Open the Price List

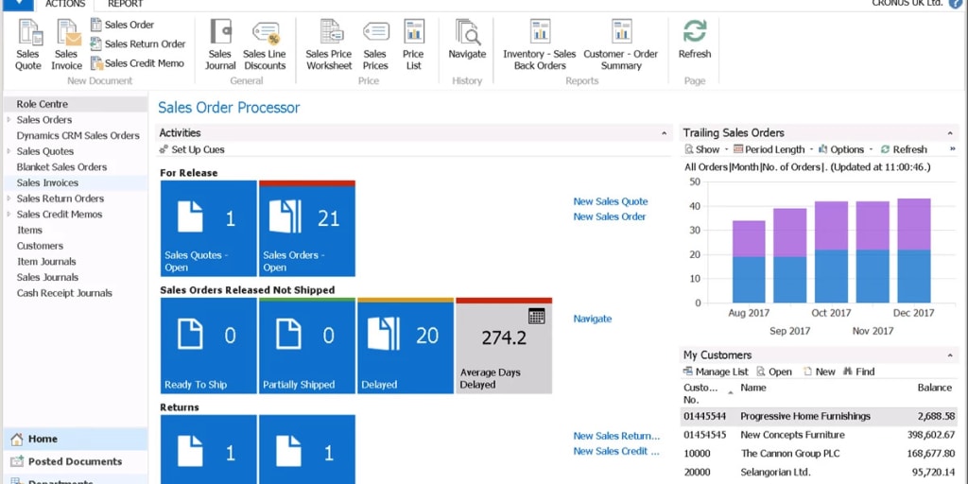tap(414, 44)
